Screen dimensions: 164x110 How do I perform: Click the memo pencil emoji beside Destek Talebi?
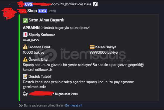[x=25, y=76]
